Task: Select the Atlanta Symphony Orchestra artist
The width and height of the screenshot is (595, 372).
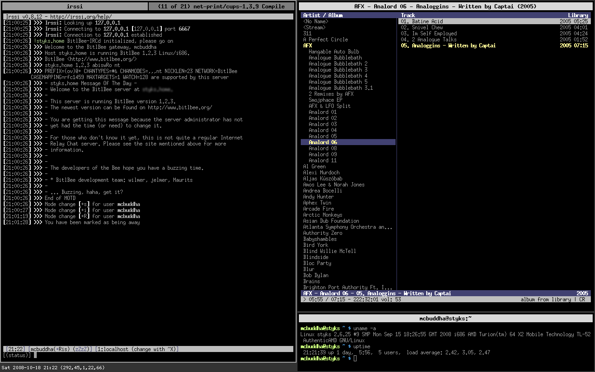Action: pos(348,227)
